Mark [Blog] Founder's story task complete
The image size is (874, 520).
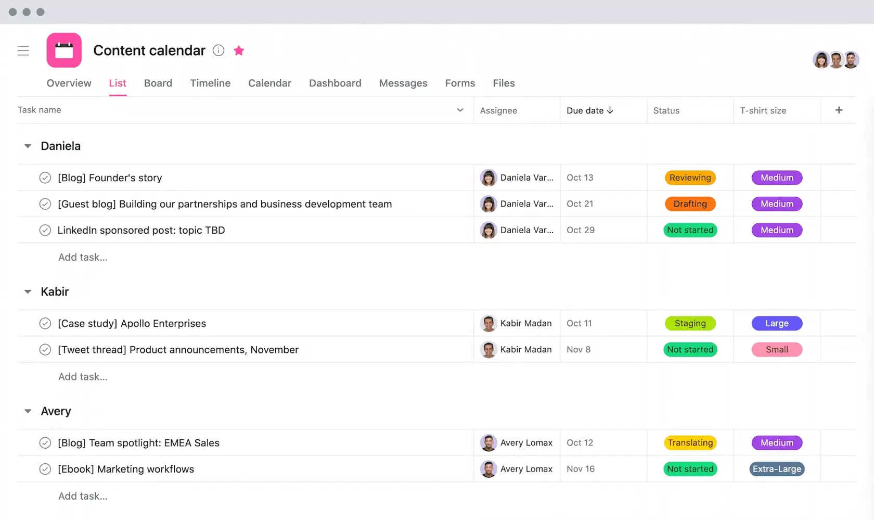[45, 177]
